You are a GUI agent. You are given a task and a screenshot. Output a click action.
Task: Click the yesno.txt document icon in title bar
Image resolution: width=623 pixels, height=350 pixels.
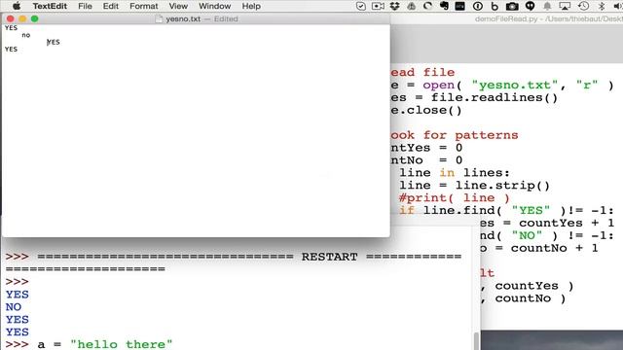click(x=159, y=18)
